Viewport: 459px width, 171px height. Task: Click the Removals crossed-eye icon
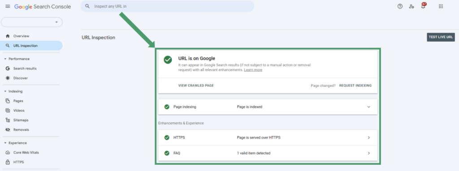pos(8,129)
